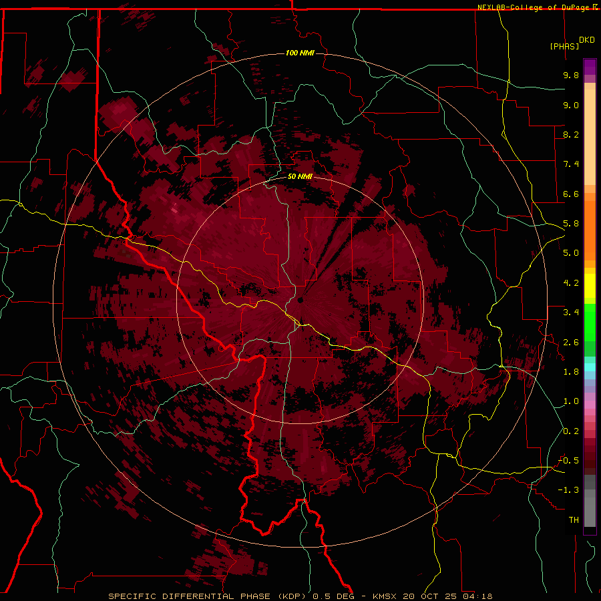Click the 50 NMI range ring label
The image size is (601, 601).
[x=300, y=176]
